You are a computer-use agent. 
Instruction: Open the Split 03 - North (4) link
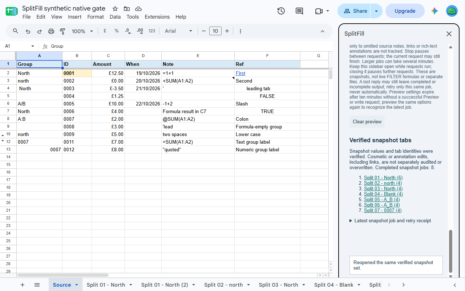[383, 188]
